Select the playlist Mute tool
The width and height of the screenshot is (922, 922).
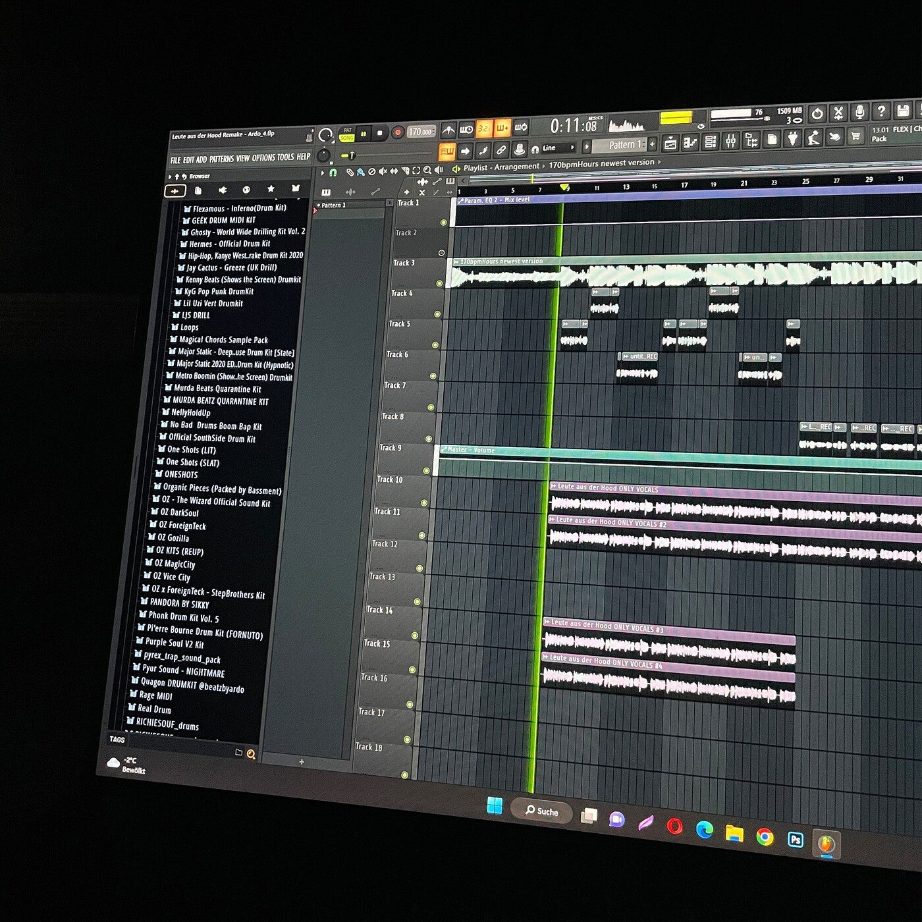click(383, 171)
